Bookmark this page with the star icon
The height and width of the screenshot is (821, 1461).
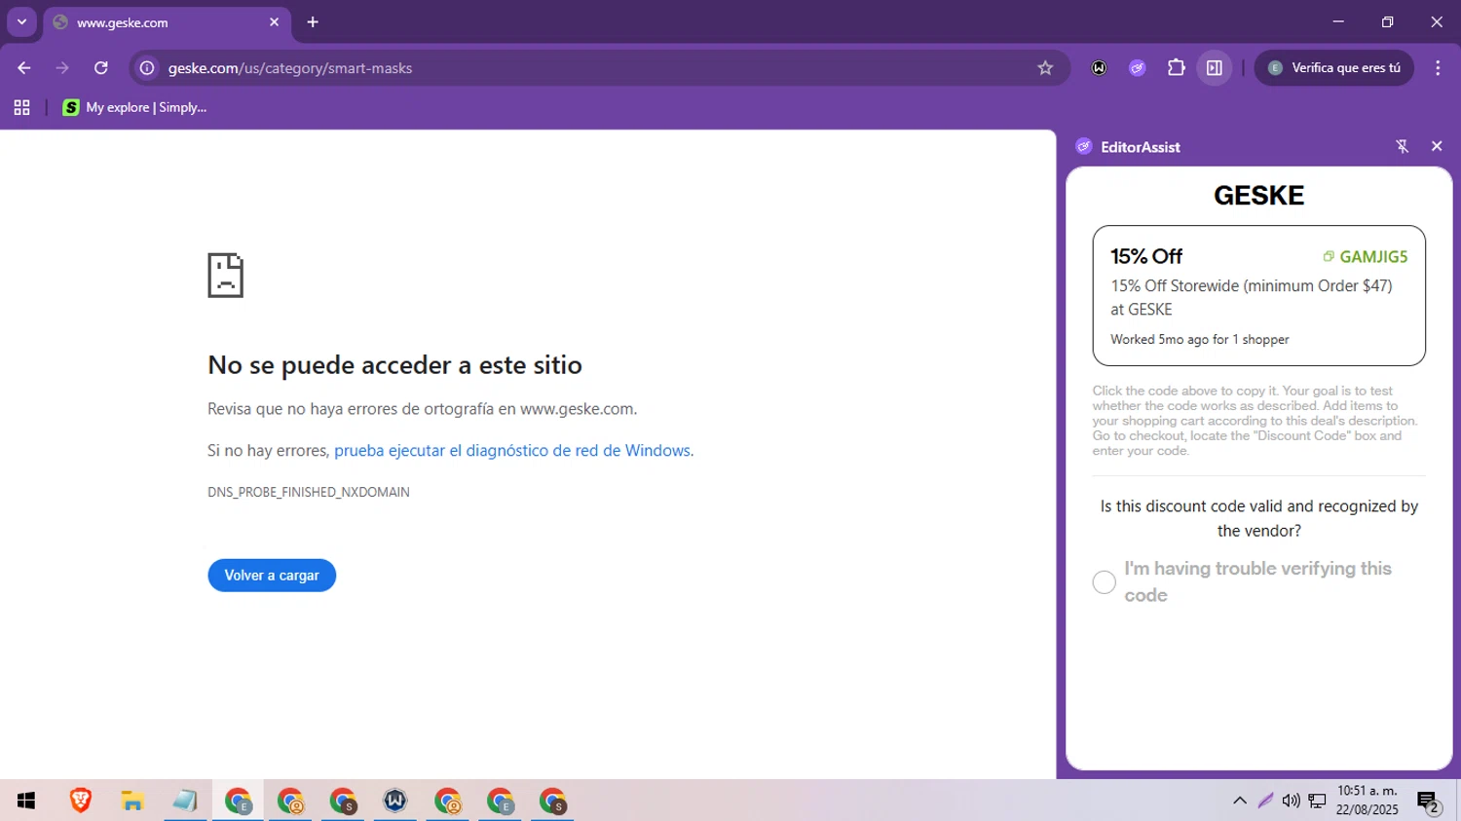(x=1045, y=68)
